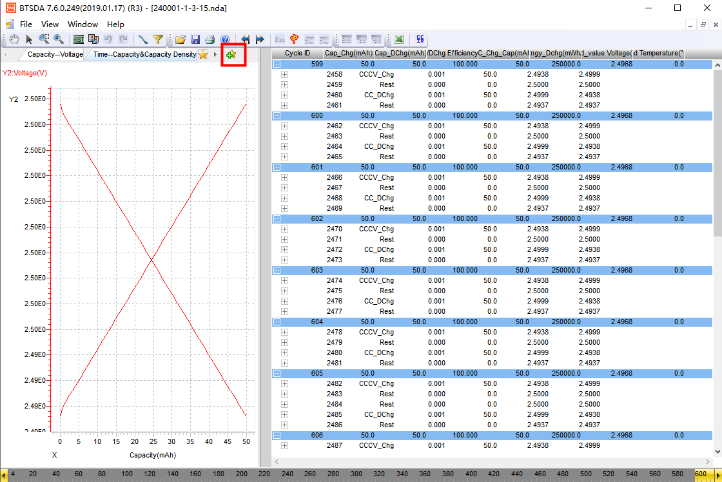
Task: Collapse cycle 605 group
Action: click(x=277, y=373)
